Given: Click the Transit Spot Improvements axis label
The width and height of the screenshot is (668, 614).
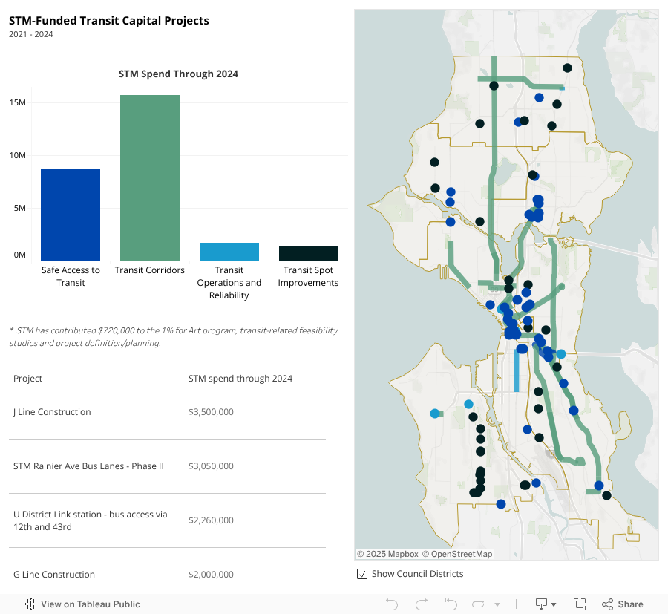Looking at the screenshot, I should [308, 276].
